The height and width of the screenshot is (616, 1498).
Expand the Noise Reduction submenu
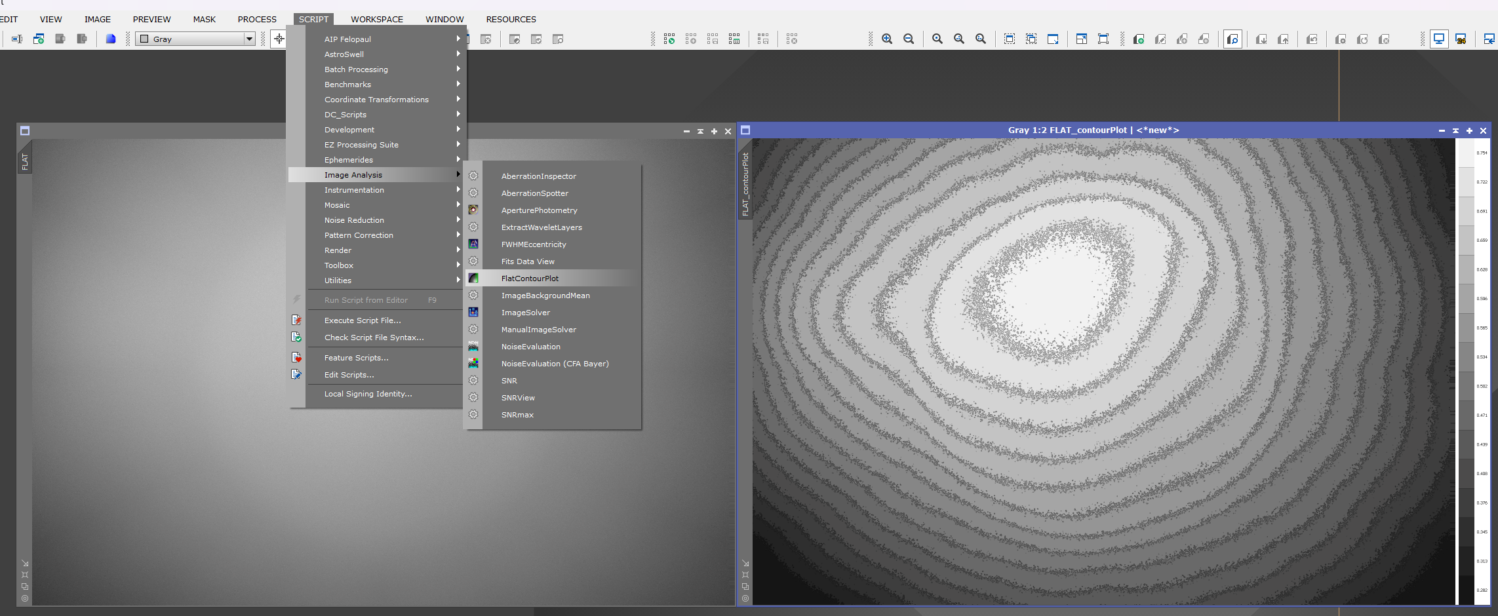354,220
